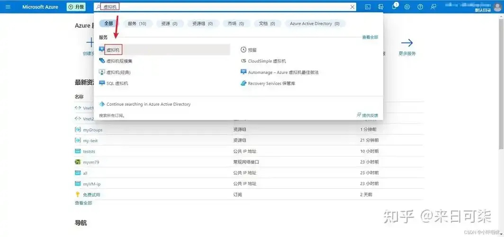Open the top bar feedback icon
Screen dimensions: 504x237
[x=433, y=7]
